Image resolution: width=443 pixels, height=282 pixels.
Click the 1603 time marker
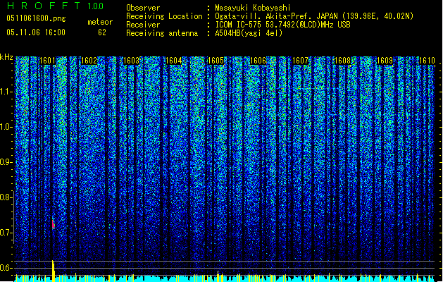pos(132,61)
